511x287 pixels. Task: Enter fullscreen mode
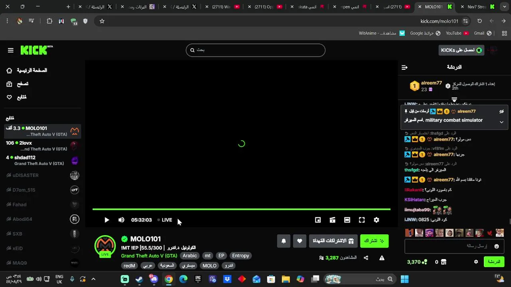pos(362,220)
